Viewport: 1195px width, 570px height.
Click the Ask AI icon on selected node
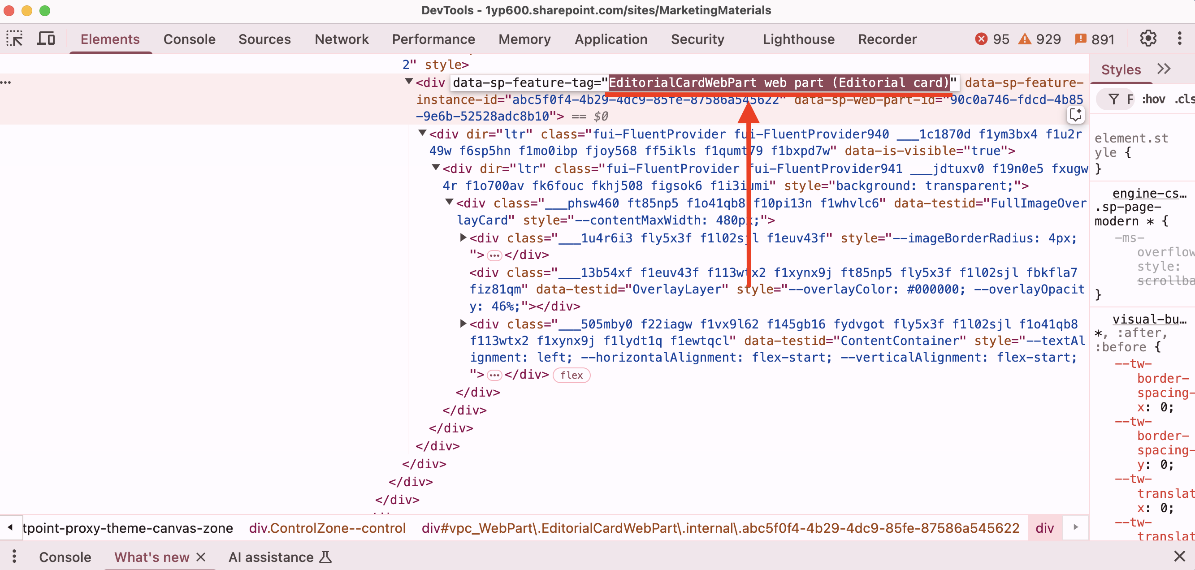point(1075,115)
